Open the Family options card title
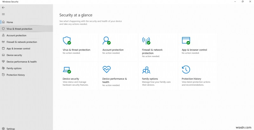254x130 pixels. point(150,79)
